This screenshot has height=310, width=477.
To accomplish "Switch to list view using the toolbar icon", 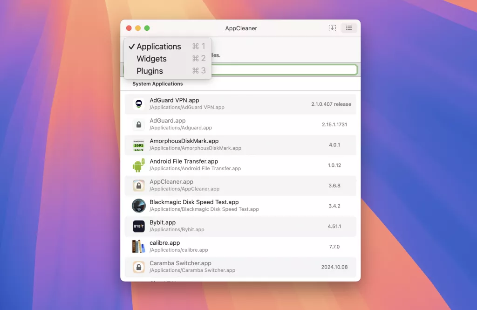I will pos(349,28).
